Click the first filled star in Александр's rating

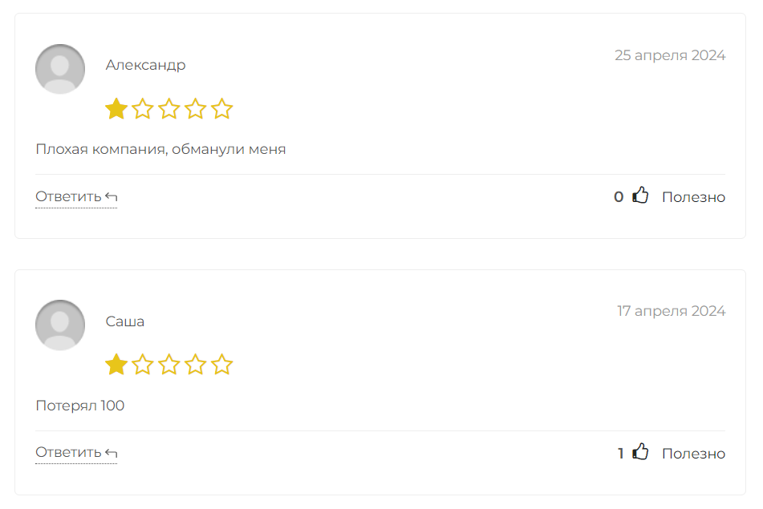point(116,109)
